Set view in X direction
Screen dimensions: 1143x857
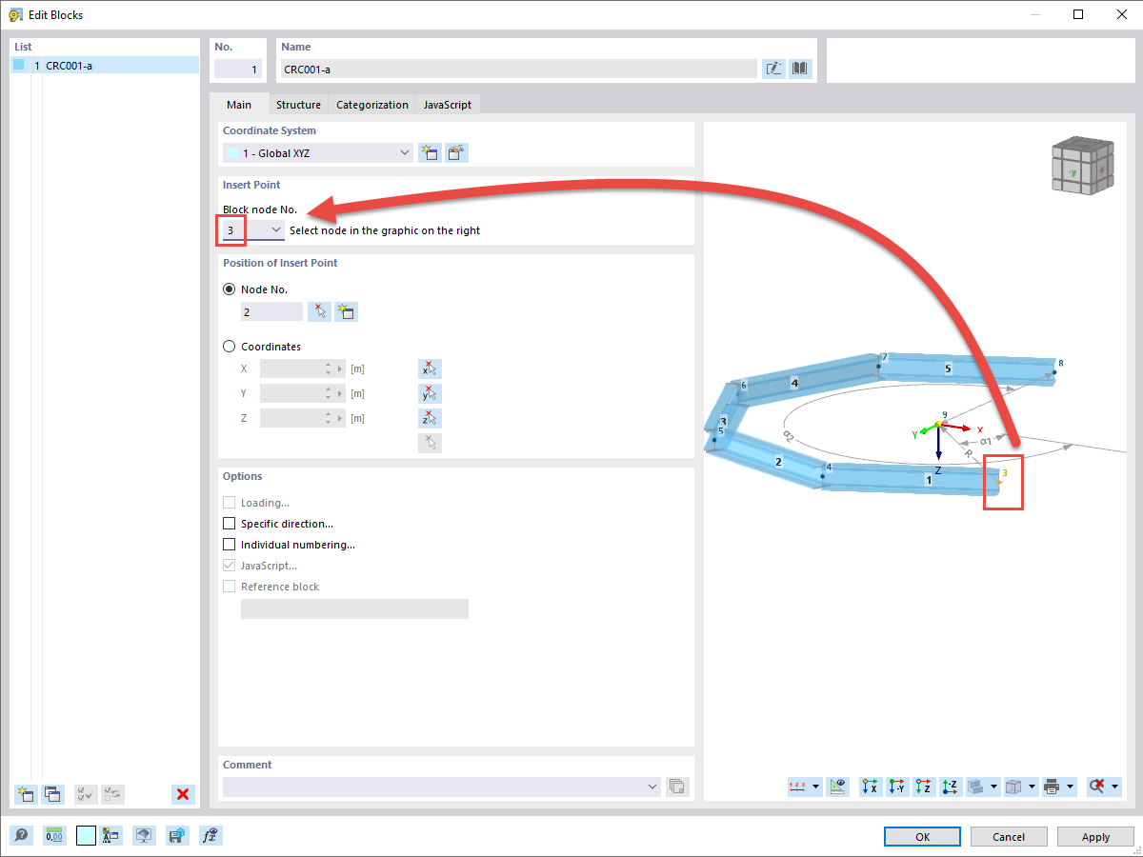pos(871,787)
